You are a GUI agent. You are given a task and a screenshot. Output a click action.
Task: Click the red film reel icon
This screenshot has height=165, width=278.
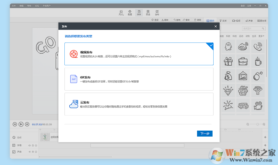click(x=74, y=54)
